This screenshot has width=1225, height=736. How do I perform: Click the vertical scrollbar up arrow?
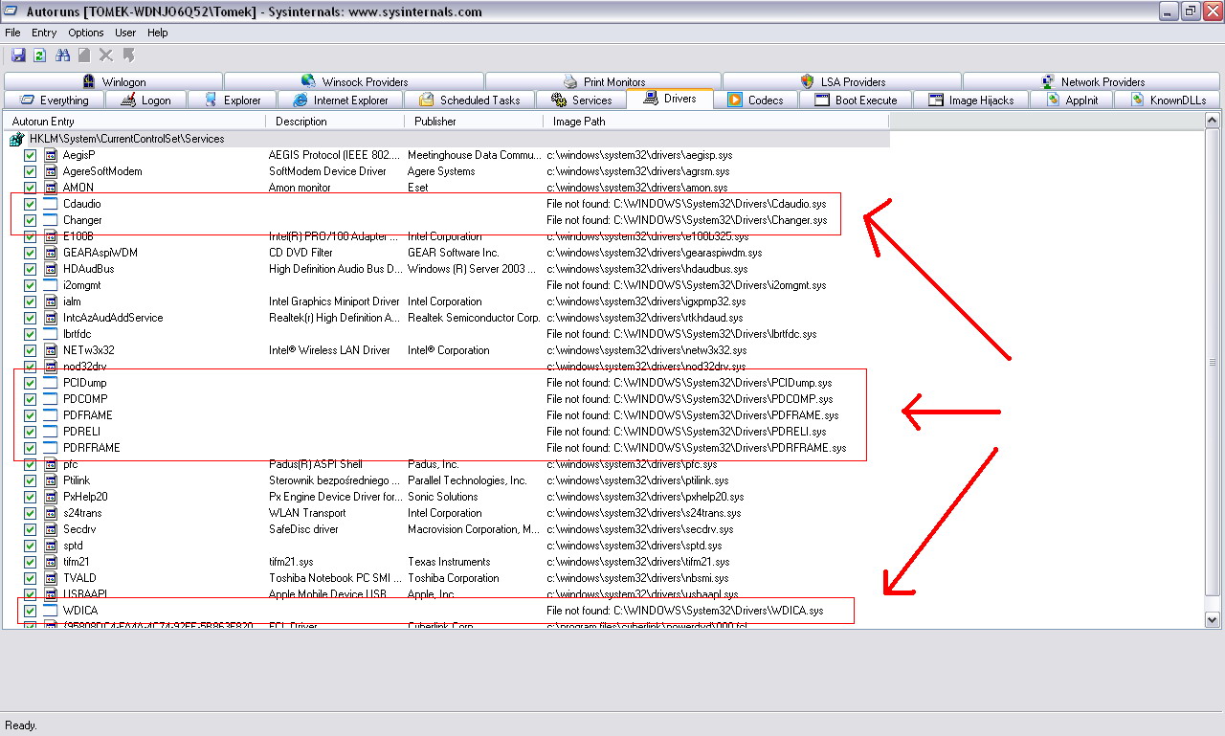point(1213,121)
